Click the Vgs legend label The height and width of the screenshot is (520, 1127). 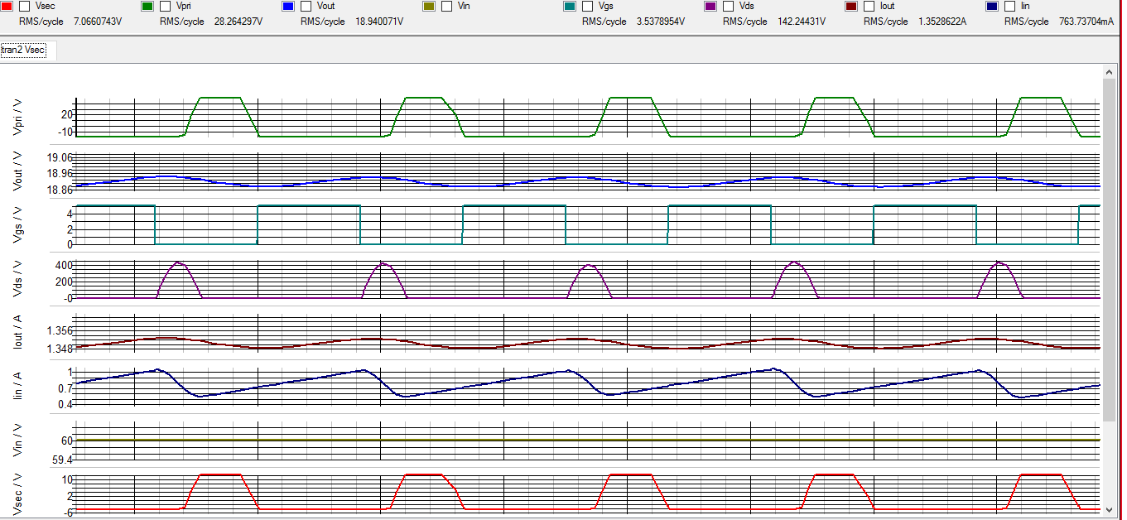point(606,6)
